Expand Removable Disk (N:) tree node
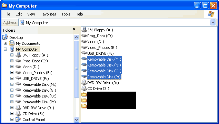Viewport: 219px width, 124px height. point(12,90)
